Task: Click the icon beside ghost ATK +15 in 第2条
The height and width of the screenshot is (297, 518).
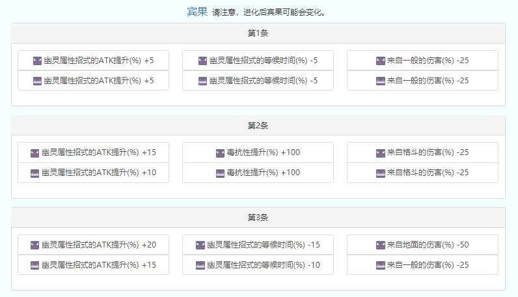Action: pos(35,153)
